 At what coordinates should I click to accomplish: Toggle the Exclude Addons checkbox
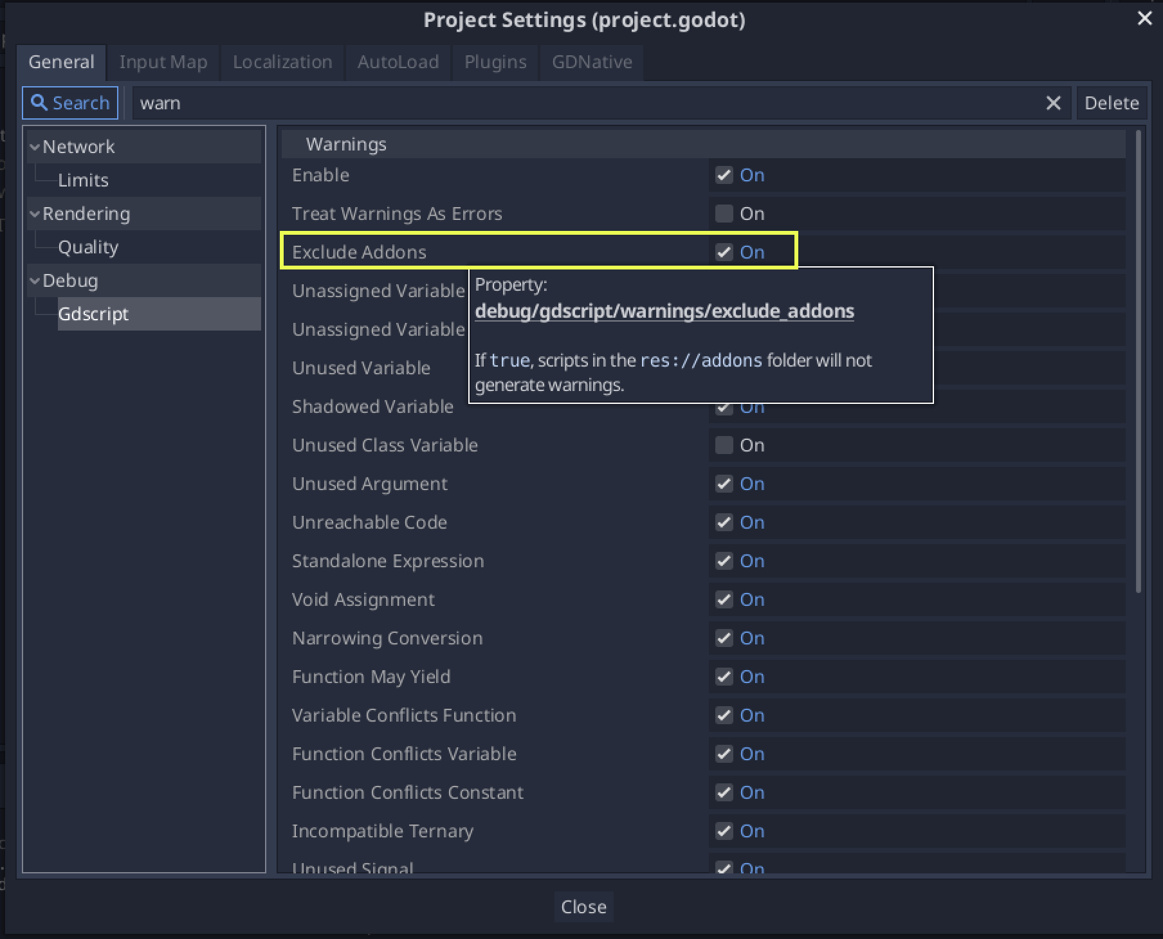tap(724, 252)
